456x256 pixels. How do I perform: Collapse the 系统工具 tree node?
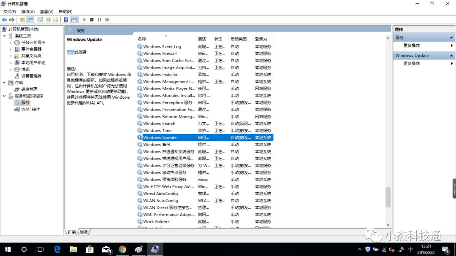pos(4,36)
